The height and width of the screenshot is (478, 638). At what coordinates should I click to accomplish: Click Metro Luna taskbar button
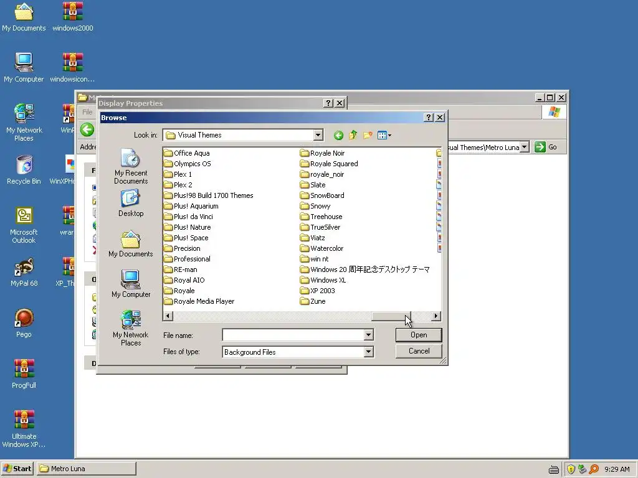(x=87, y=469)
